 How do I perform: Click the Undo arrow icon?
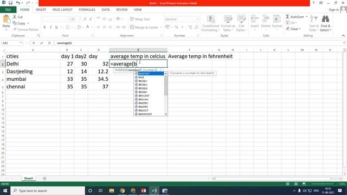[18, 3]
